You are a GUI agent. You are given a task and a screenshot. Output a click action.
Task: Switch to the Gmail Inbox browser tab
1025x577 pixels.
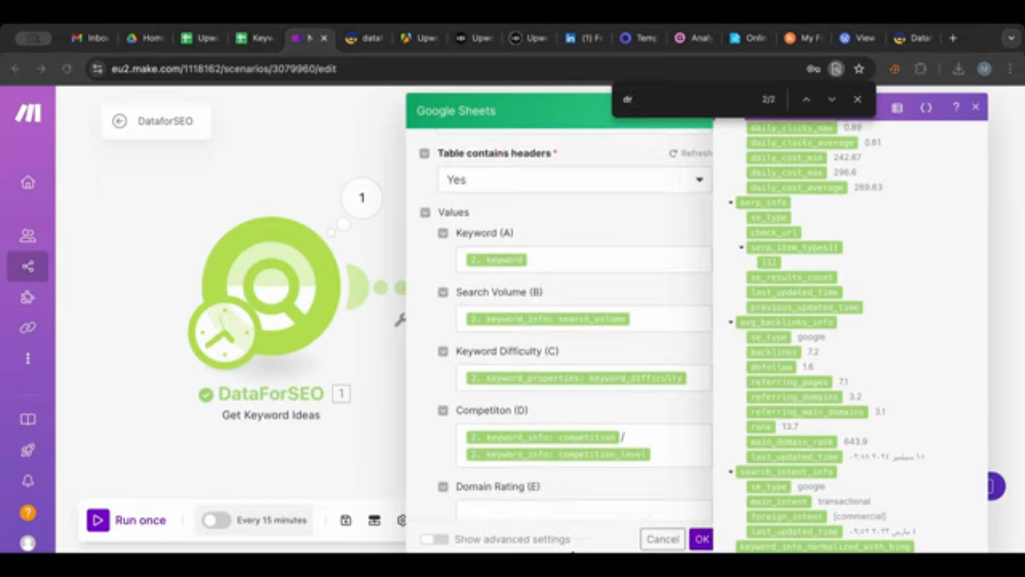click(x=89, y=38)
